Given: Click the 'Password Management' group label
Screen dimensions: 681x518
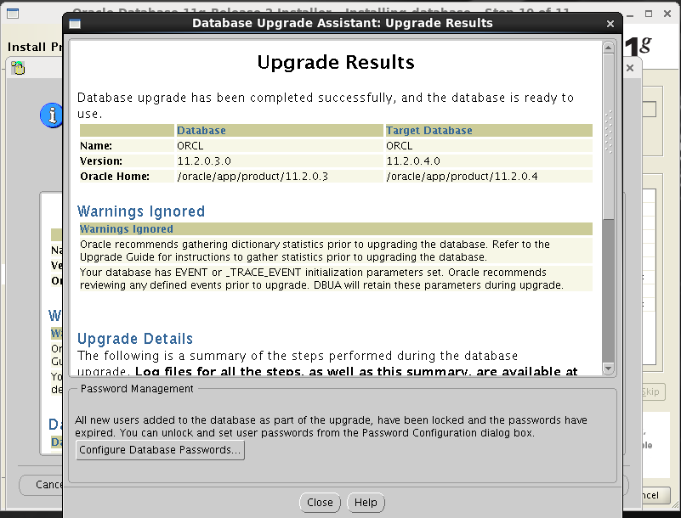Looking at the screenshot, I should click(137, 389).
